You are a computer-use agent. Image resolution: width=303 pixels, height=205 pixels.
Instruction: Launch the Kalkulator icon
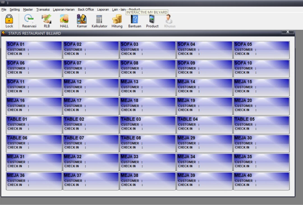[x=99, y=19]
